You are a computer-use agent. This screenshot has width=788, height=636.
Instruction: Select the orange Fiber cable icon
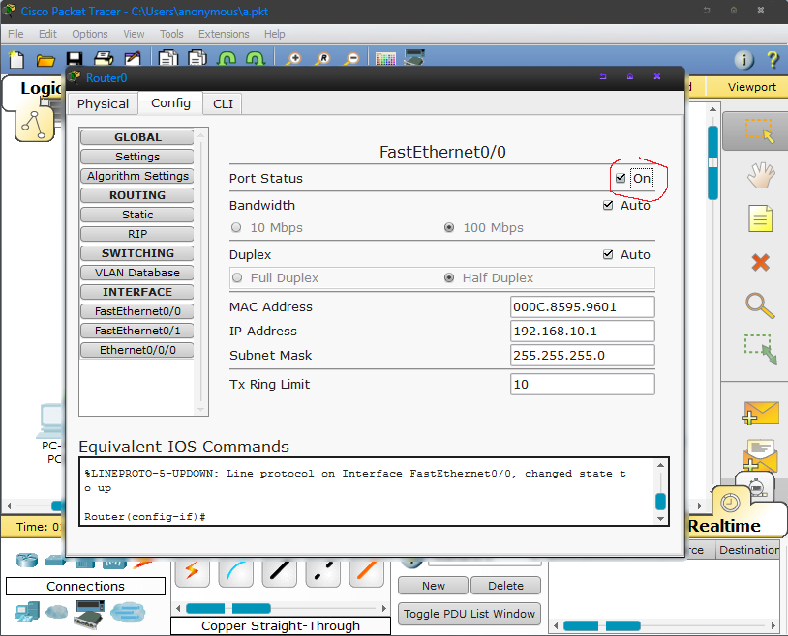(367, 572)
